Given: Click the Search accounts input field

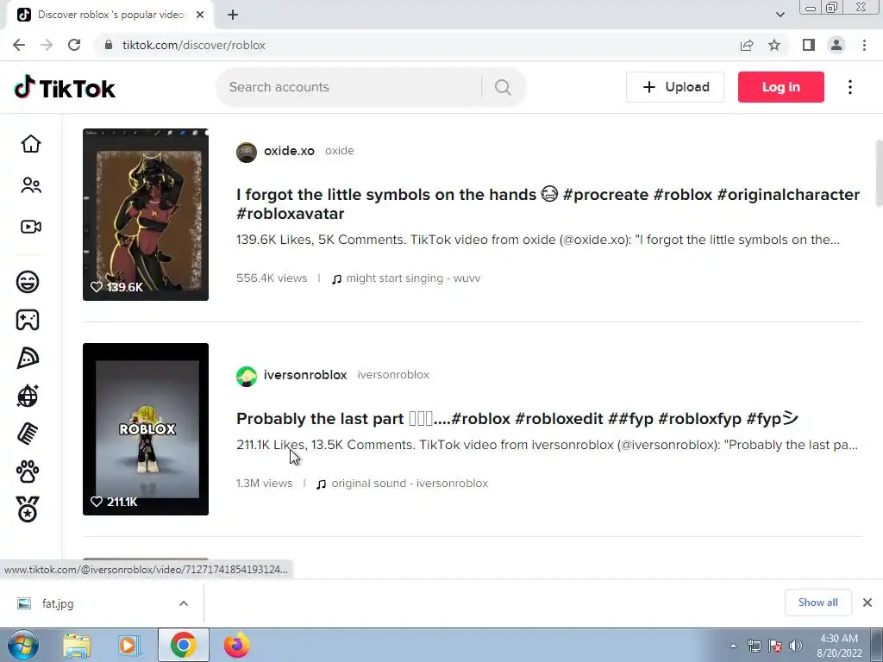Looking at the screenshot, I should 349,87.
